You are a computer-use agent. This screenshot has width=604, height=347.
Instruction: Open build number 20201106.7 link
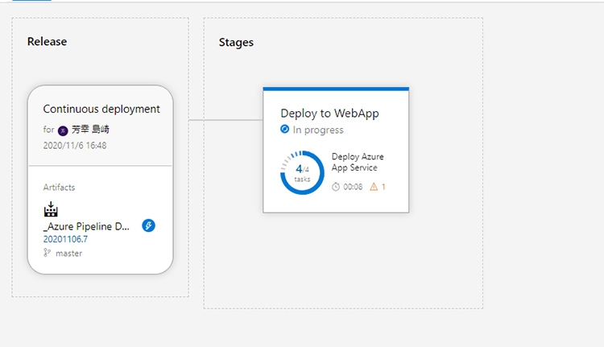click(65, 239)
